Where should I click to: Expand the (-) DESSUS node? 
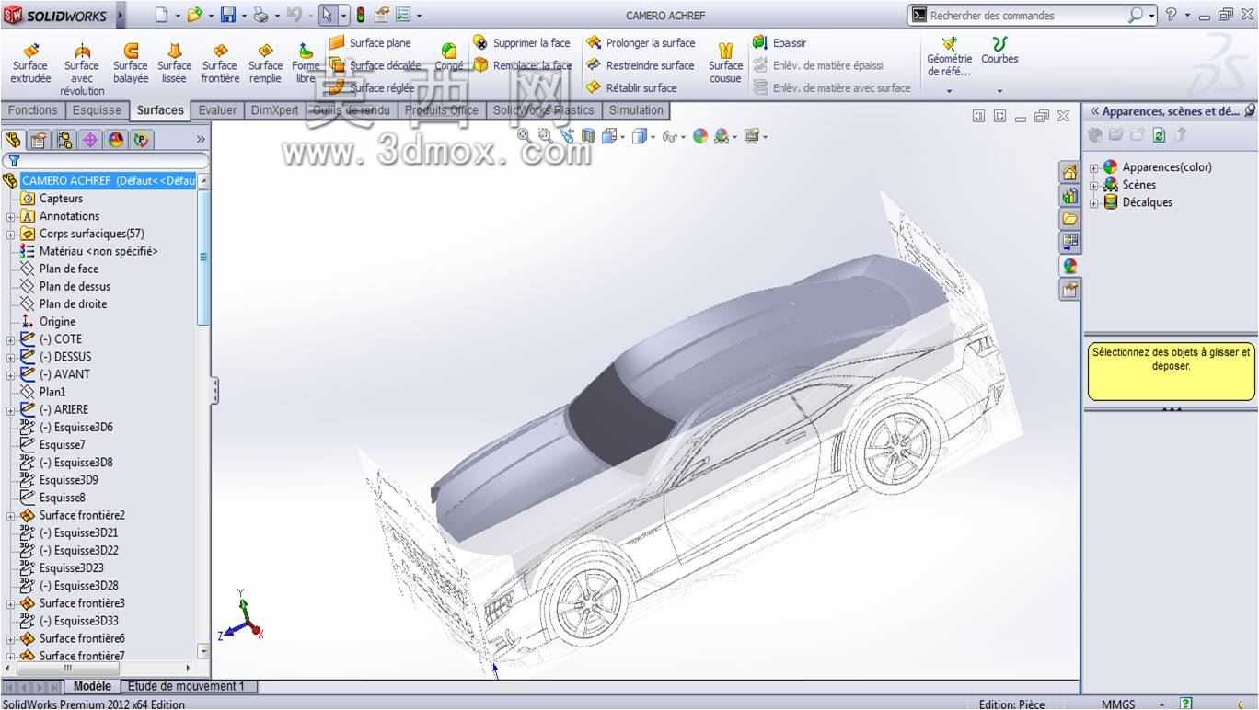(10, 358)
